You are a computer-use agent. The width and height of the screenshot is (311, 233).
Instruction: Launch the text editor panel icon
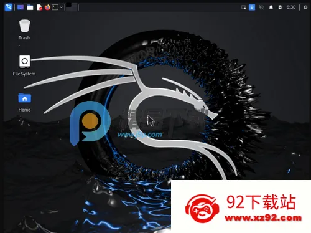[39, 7]
